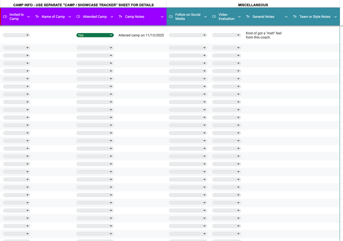
Task: Open the Invited to Camp column menu chevron
Action: click(x=28, y=17)
